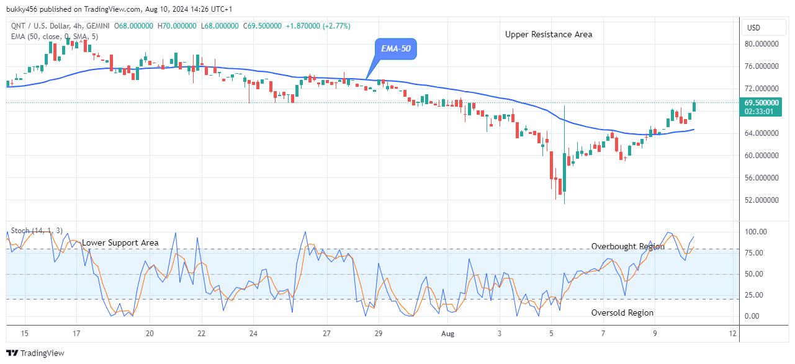Click the +1.870000 (+2.77%) change value
This screenshot has width=795, height=364.
click(318, 26)
